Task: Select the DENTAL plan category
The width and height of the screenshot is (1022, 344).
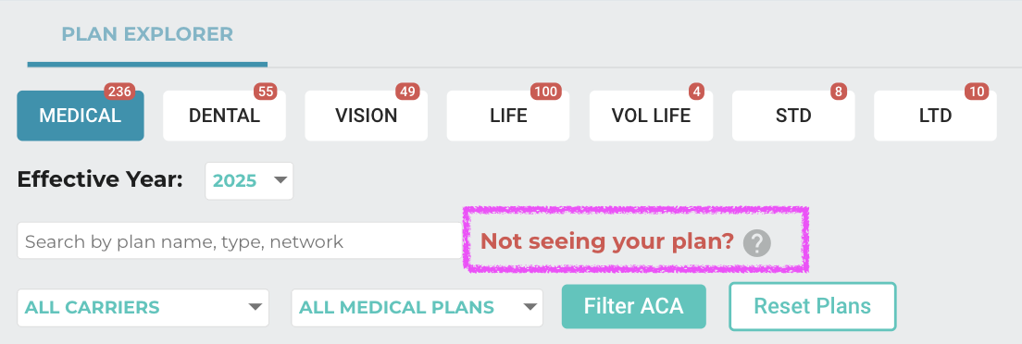Action: pyautogui.click(x=224, y=116)
